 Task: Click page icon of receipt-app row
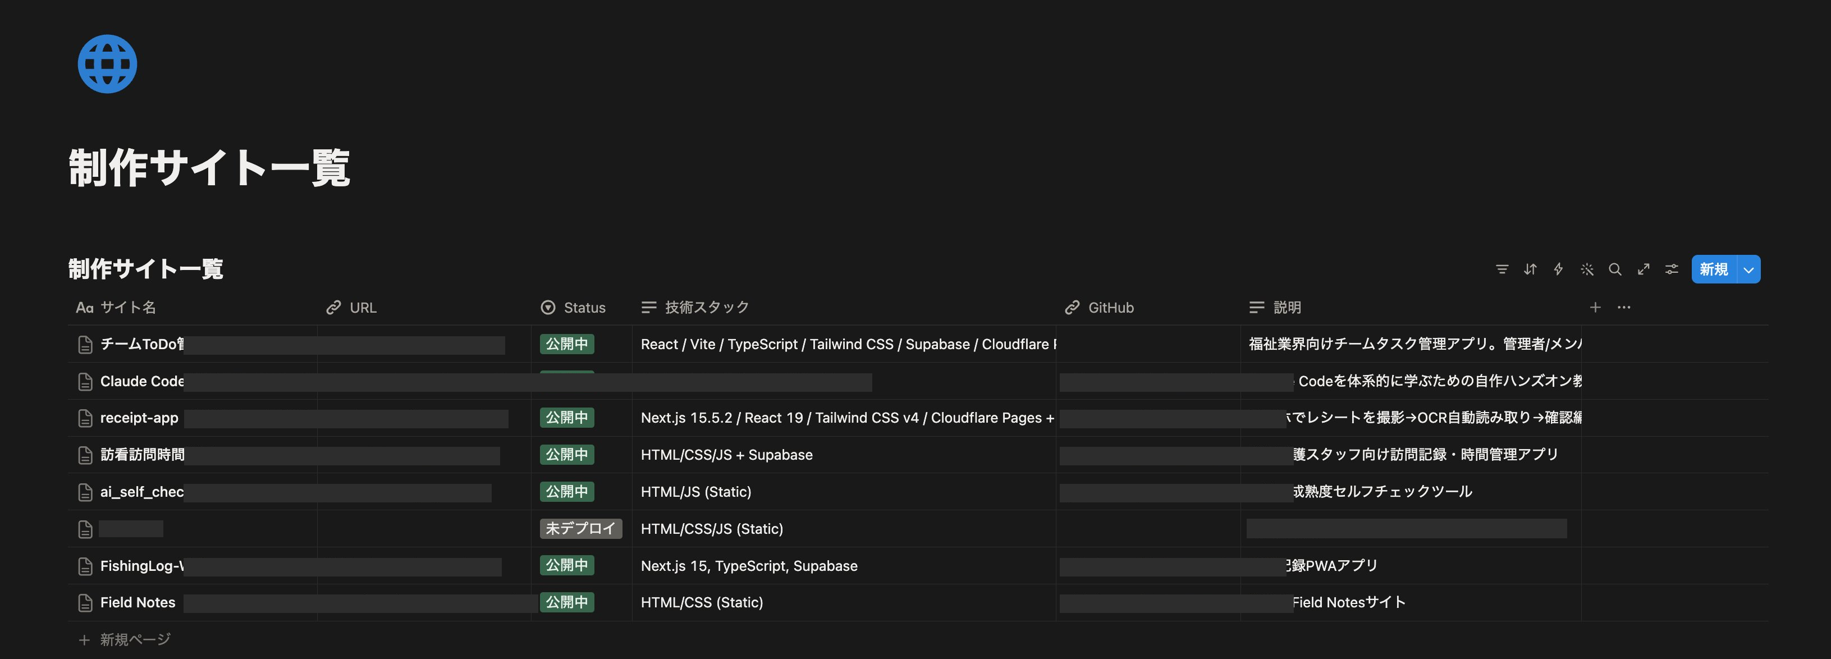85,419
